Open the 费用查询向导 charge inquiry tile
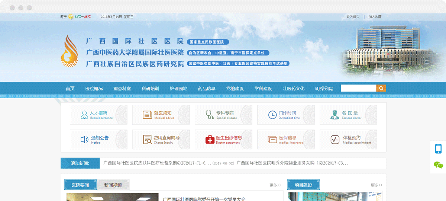 point(161,140)
